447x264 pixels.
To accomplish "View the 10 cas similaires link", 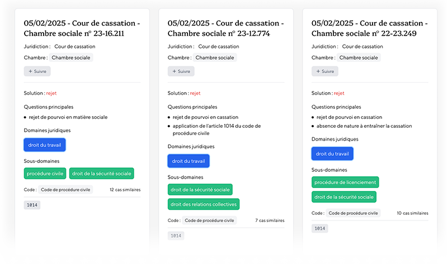I will click(x=412, y=213).
